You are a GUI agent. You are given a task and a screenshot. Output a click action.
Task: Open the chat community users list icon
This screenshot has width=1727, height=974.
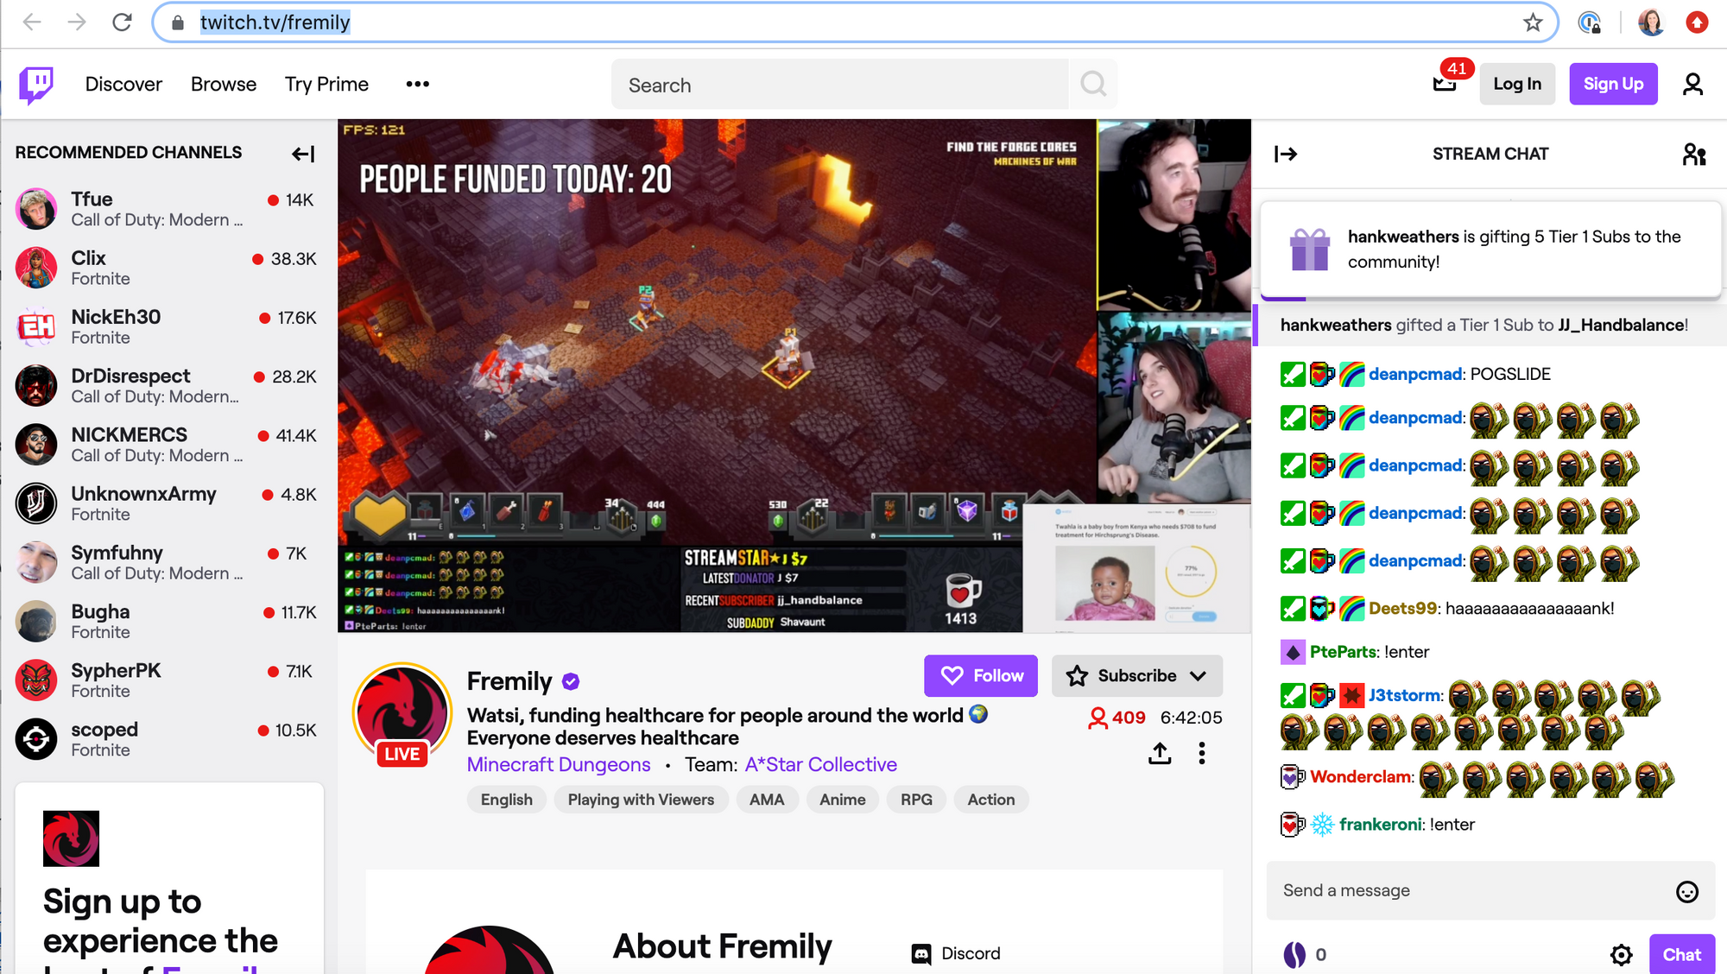click(x=1693, y=155)
